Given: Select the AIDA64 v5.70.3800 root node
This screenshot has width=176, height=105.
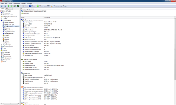Looking at the screenshot, I should (6, 11).
